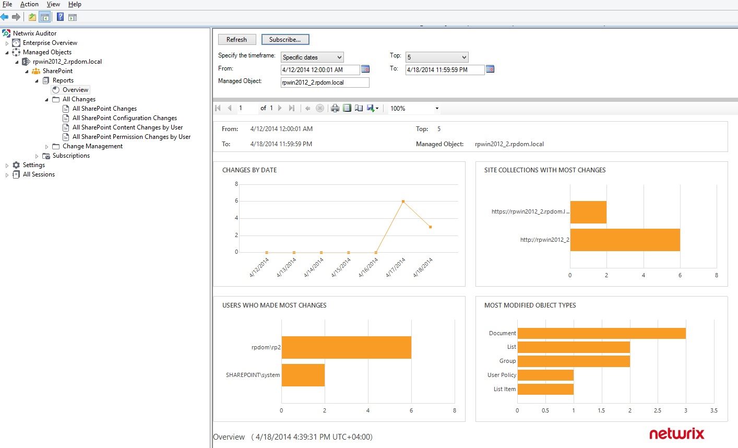
Task: Click the SharePoint people icon in tree
Action: pyautogui.click(x=36, y=71)
